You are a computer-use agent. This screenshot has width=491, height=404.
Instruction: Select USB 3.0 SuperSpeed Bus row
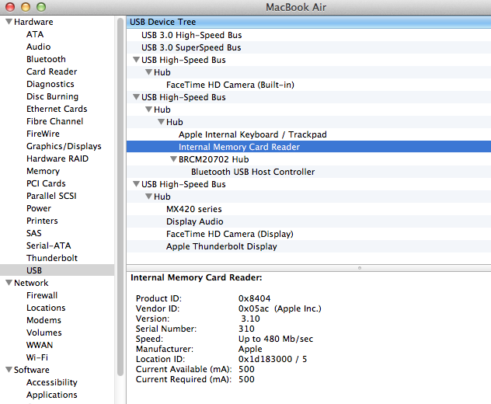click(308, 47)
